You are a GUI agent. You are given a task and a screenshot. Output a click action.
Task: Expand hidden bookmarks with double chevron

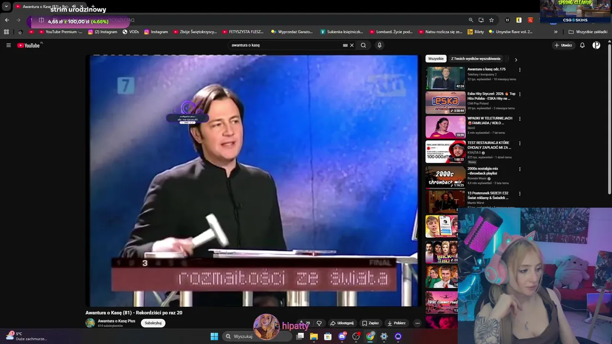[556, 32]
